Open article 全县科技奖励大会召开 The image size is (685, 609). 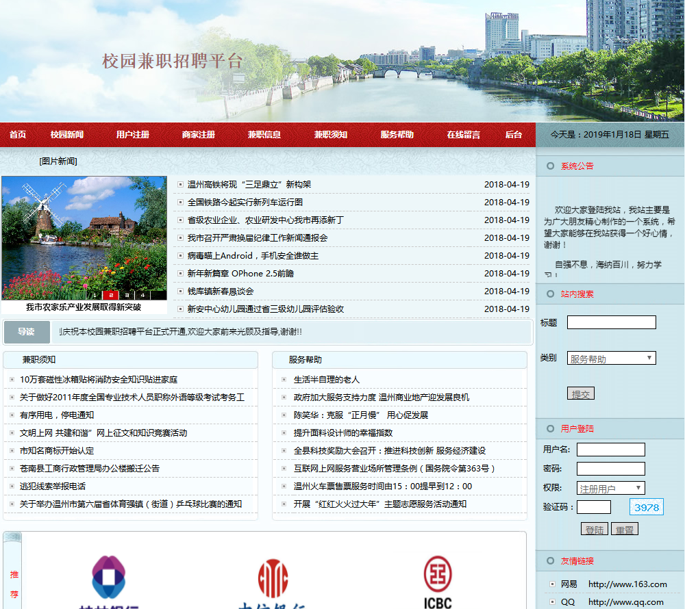389,451
